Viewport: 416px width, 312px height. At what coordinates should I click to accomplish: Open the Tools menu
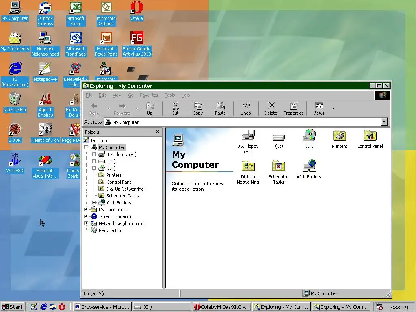pyautogui.click(x=170, y=95)
